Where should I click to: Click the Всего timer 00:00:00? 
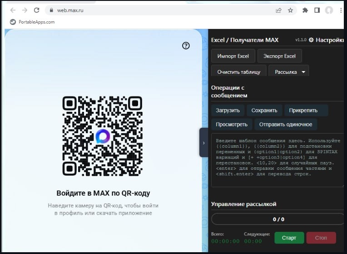pyautogui.click(x=225, y=241)
